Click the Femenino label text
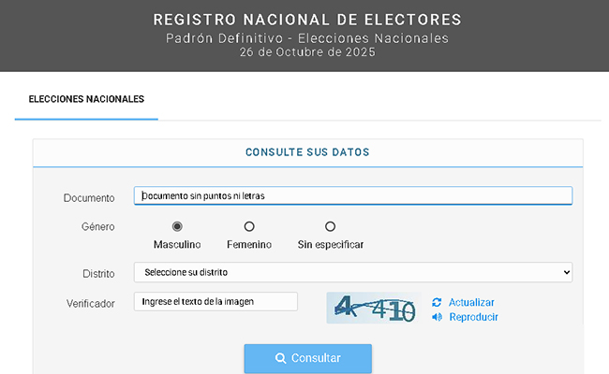The width and height of the screenshot is (609, 374). (249, 245)
